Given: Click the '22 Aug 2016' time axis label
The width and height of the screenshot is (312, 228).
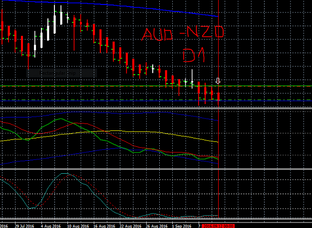Looking at the screenshot, I should pos(130,226).
